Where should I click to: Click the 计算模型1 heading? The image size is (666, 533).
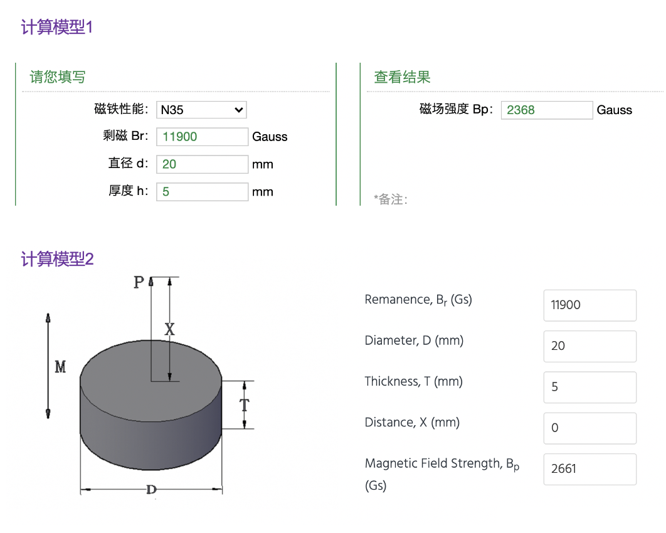[57, 27]
